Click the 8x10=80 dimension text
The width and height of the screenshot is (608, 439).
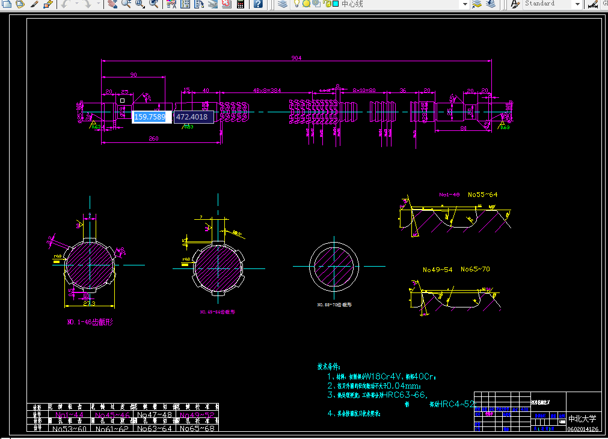pyautogui.click(x=364, y=90)
